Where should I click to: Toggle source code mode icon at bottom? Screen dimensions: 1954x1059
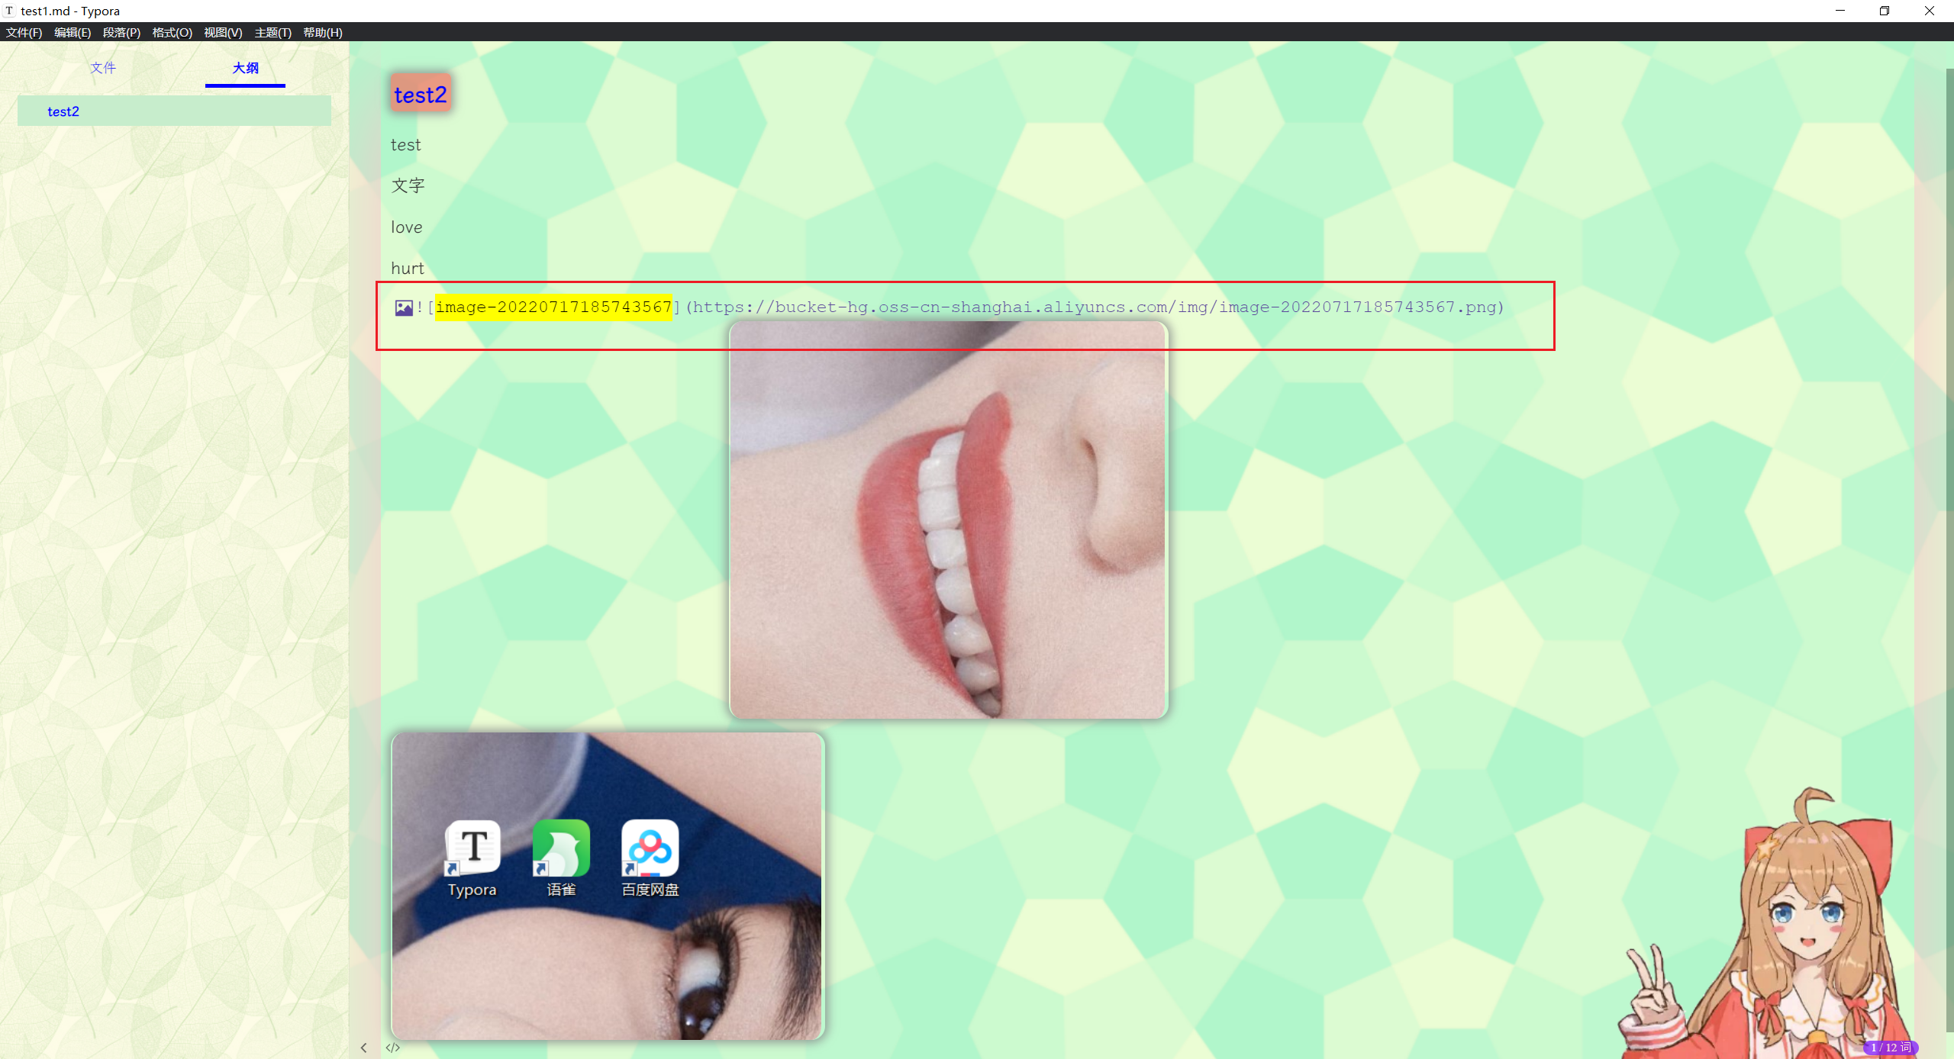(x=393, y=1048)
